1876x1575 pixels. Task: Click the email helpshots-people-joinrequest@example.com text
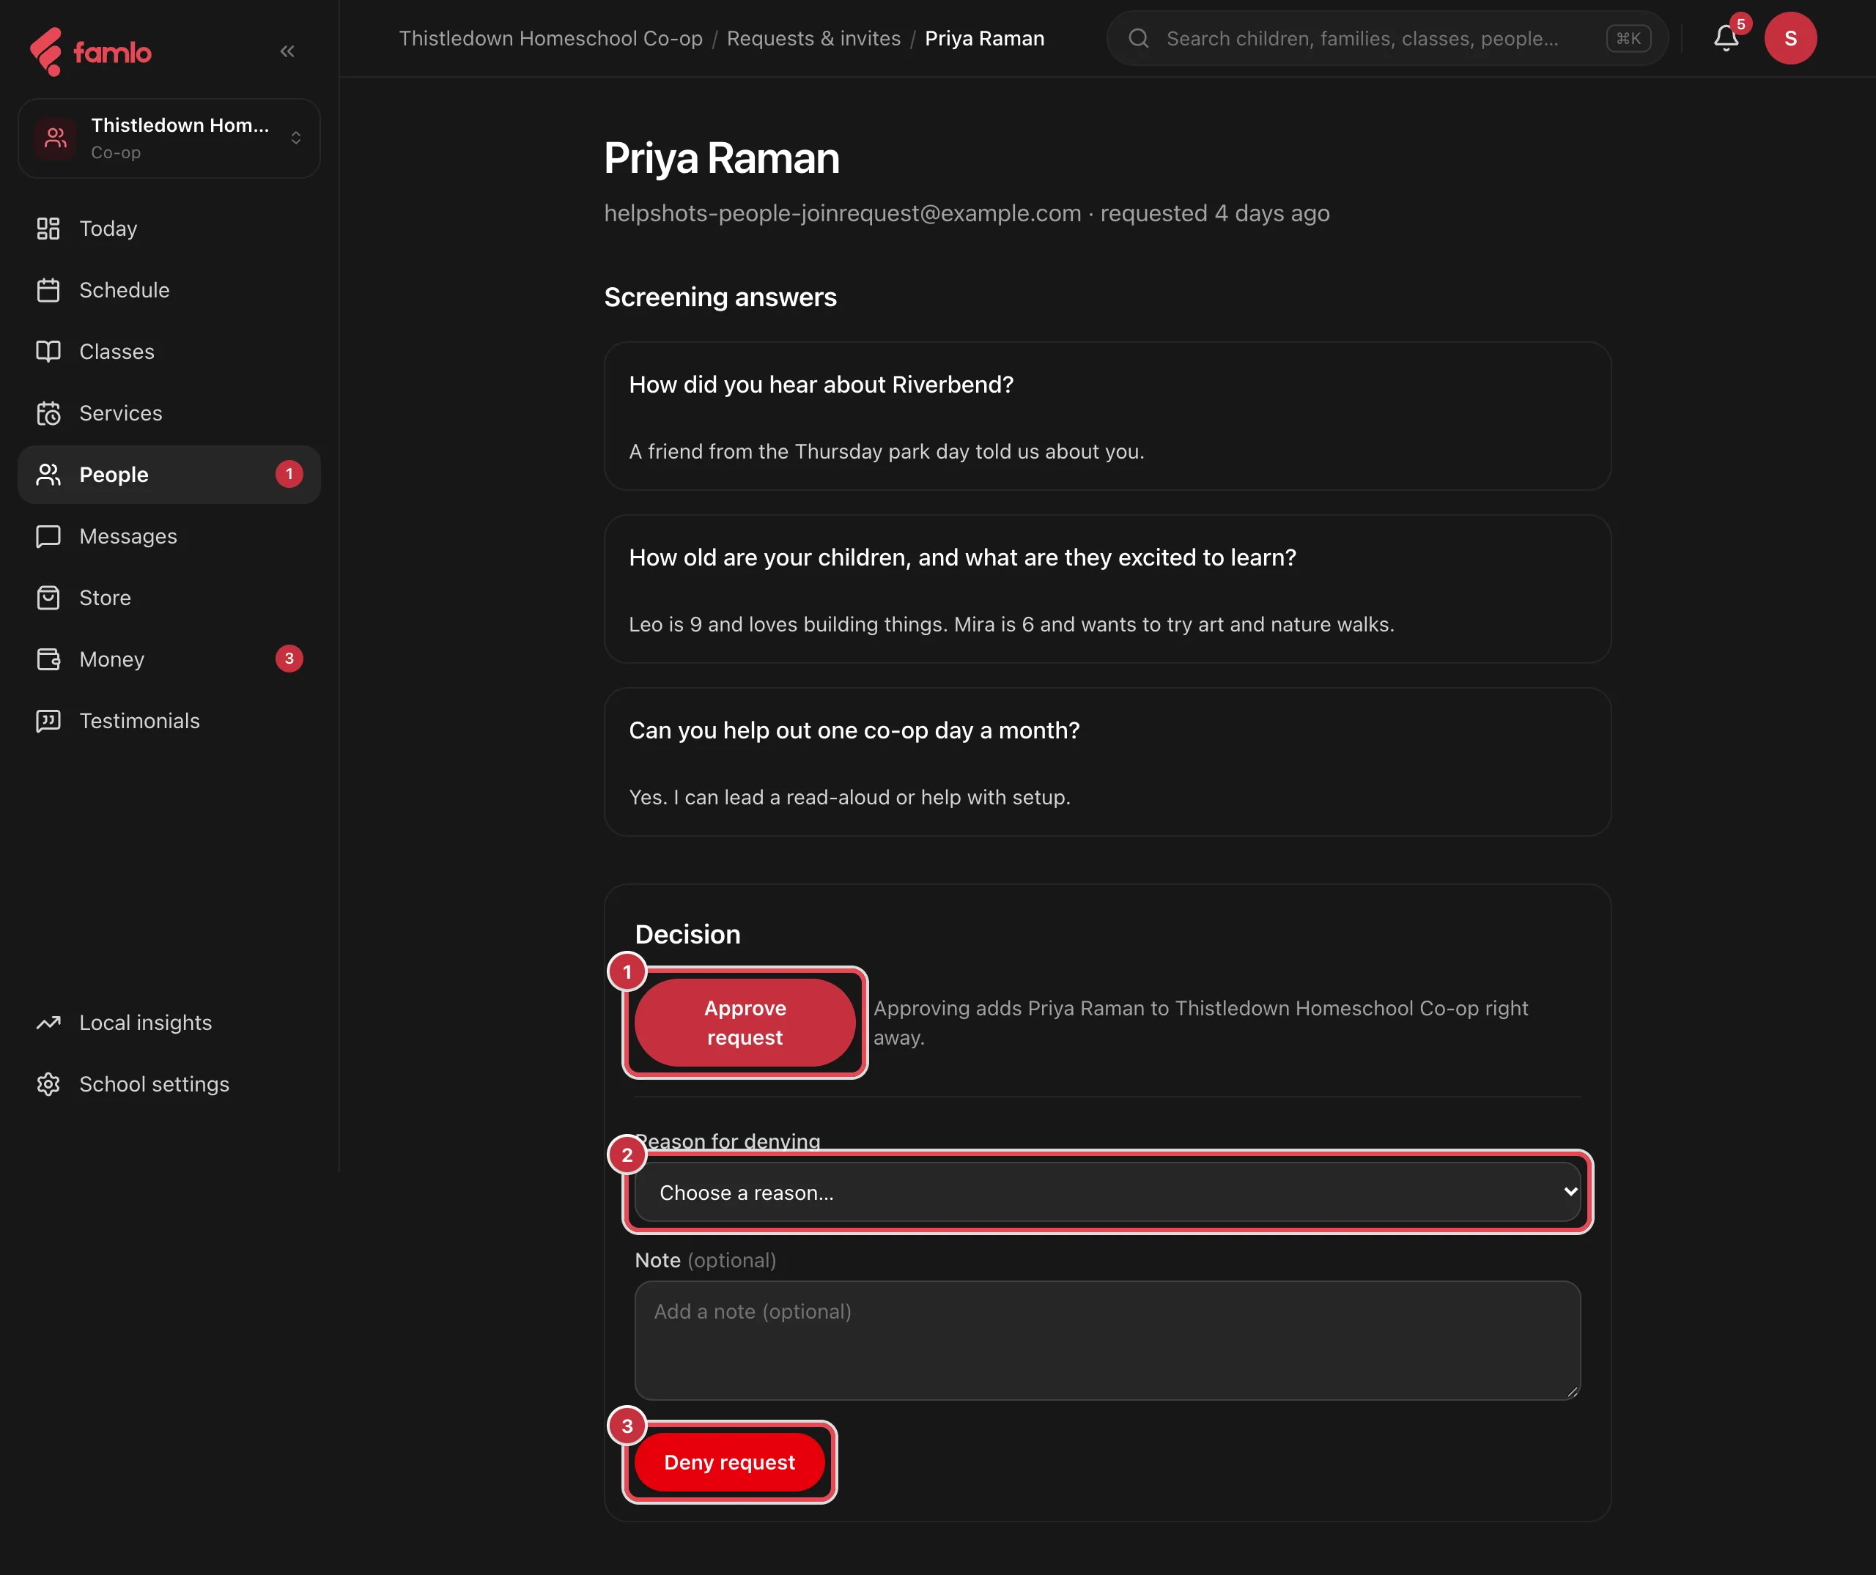[843, 213]
